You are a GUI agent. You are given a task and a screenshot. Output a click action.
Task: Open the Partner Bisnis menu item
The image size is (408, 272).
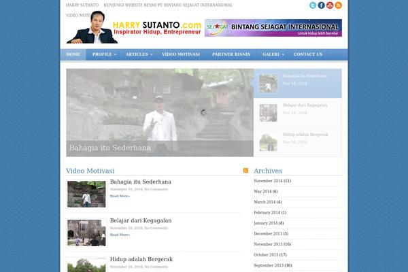coord(231,54)
